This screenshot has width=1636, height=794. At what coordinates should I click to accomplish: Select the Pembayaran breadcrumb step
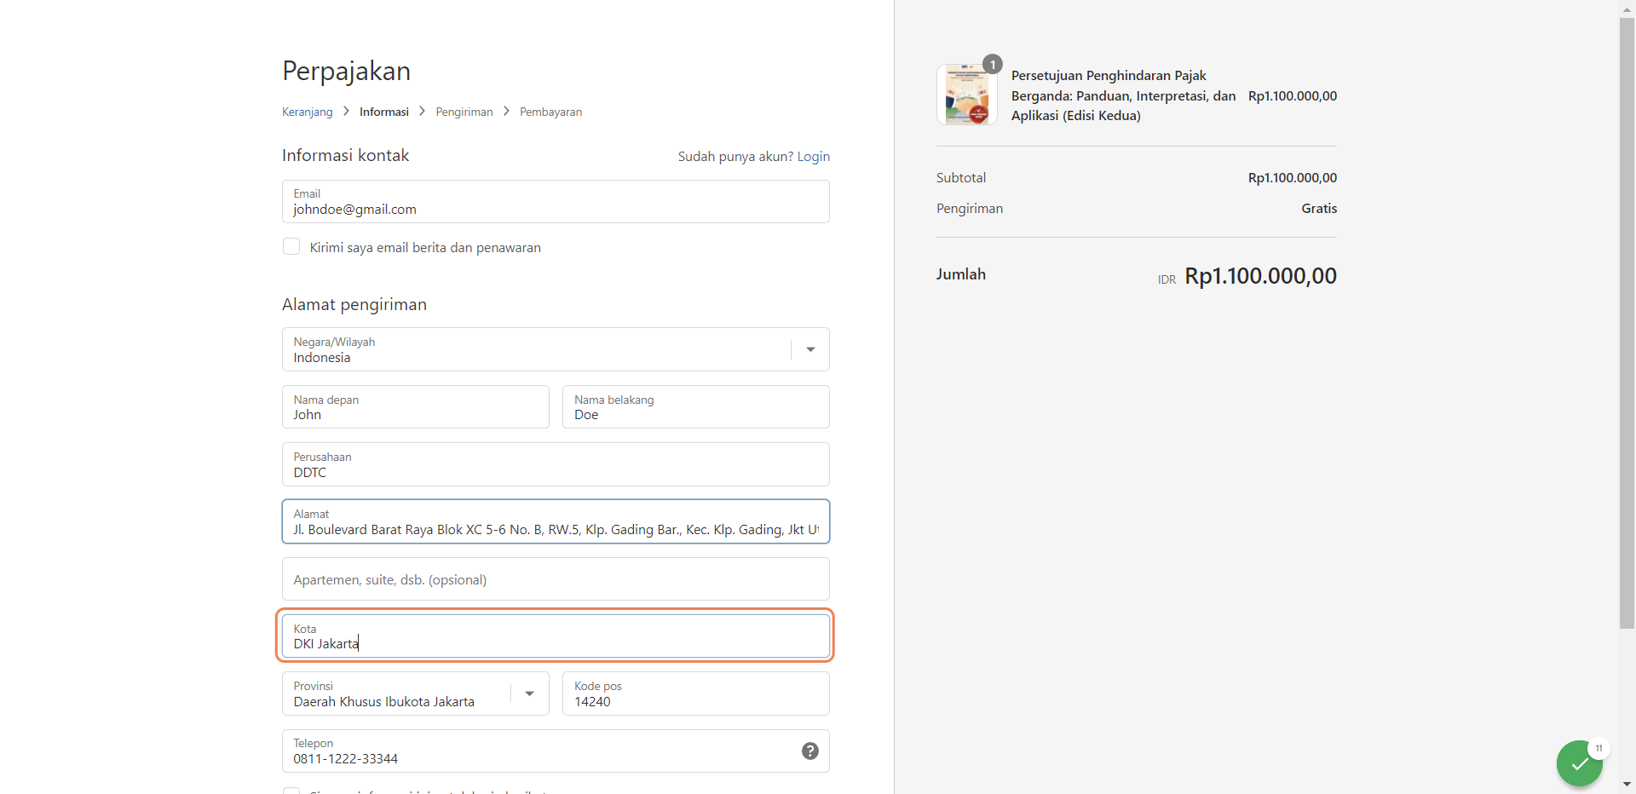[x=551, y=112]
